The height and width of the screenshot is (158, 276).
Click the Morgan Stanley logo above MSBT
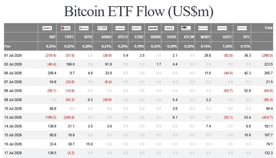click(x=203, y=28)
